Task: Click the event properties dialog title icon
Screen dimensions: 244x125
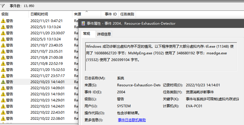Action: [x=83, y=24]
